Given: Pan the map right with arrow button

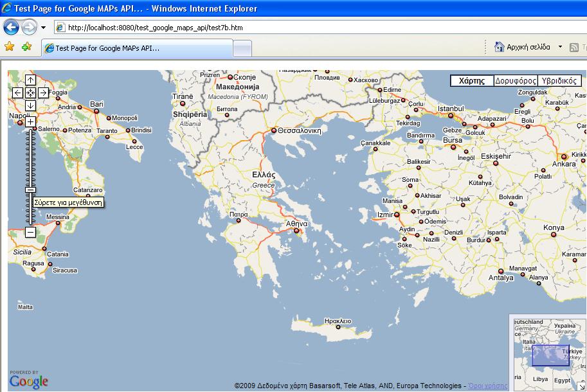Looking at the screenshot, I should tap(44, 93).
